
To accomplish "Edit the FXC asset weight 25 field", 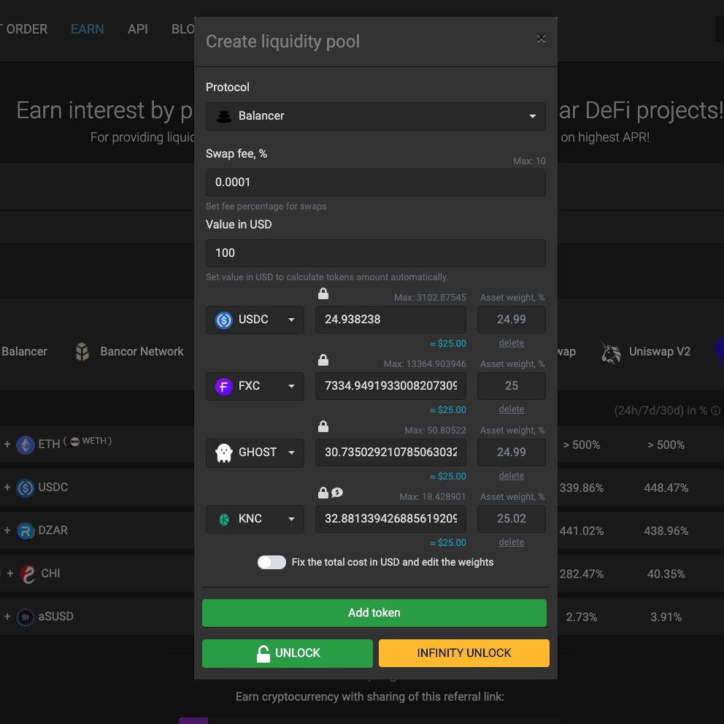I will (511, 386).
